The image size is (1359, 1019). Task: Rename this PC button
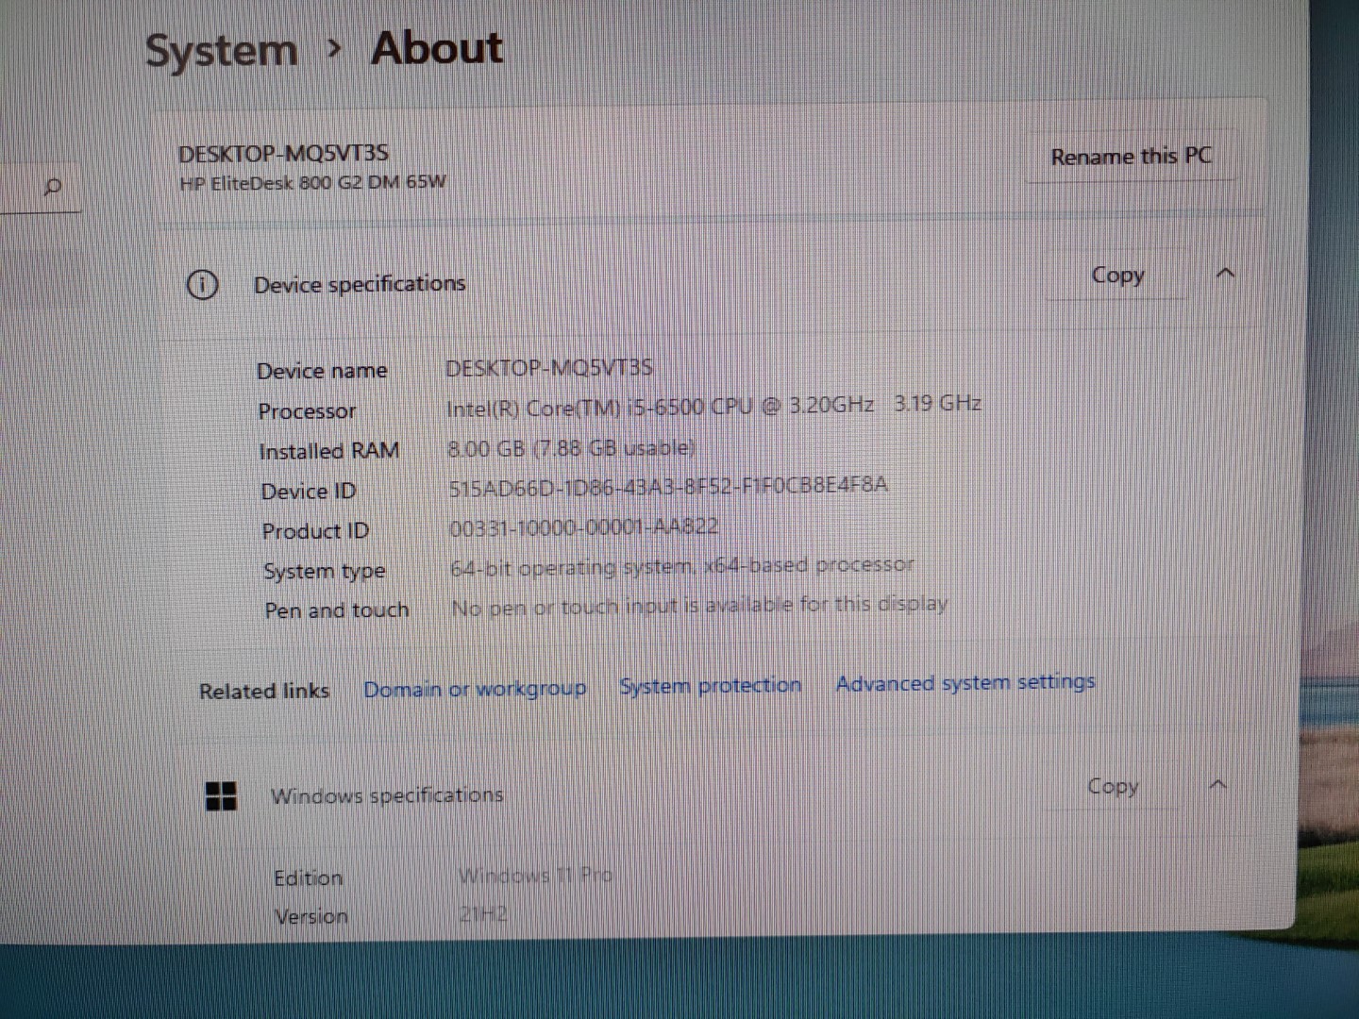point(1131,157)
